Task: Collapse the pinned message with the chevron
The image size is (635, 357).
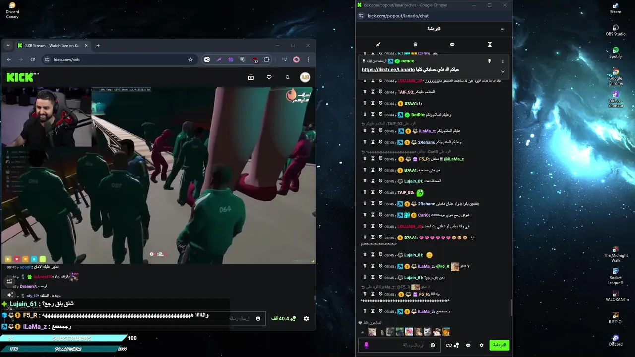Action: click(x=502, y=71)
